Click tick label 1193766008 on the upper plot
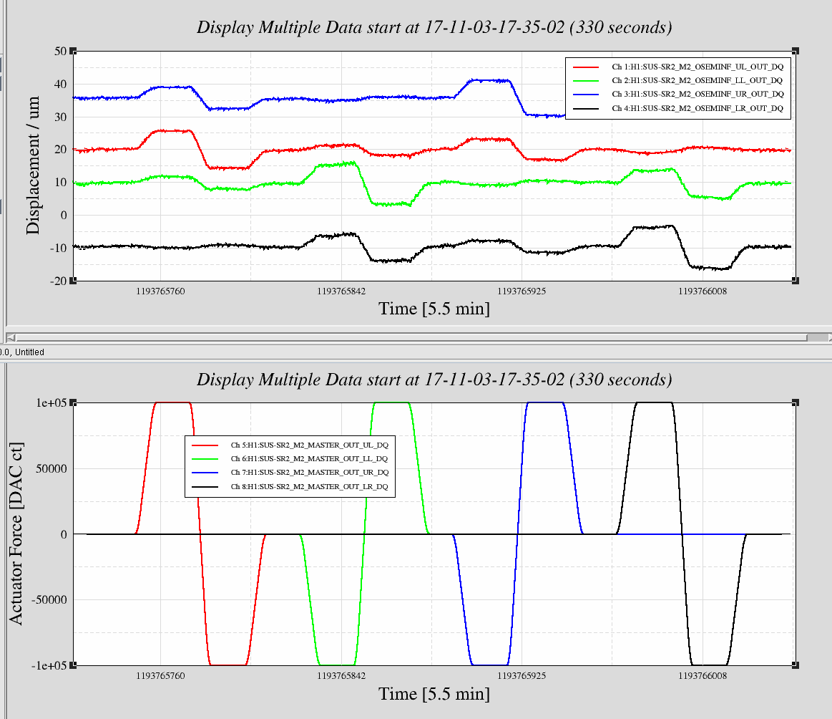This screenshot has width=832, height=719. pyautogui.click(x=703, y=291)
